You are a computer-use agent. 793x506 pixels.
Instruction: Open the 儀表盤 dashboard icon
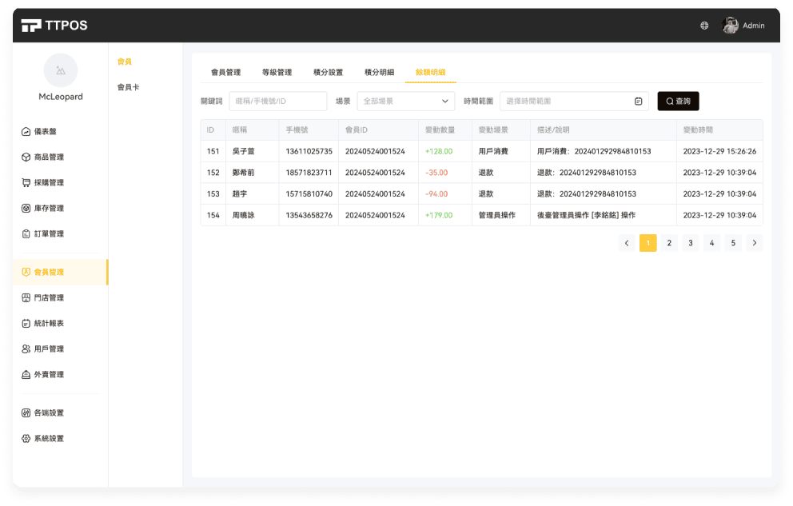(26, 132)
